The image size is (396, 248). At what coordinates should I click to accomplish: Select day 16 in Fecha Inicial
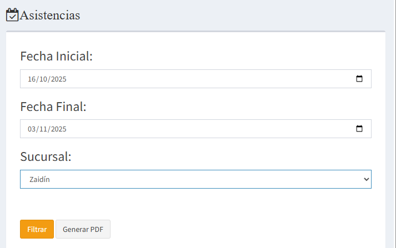(32, 79)
